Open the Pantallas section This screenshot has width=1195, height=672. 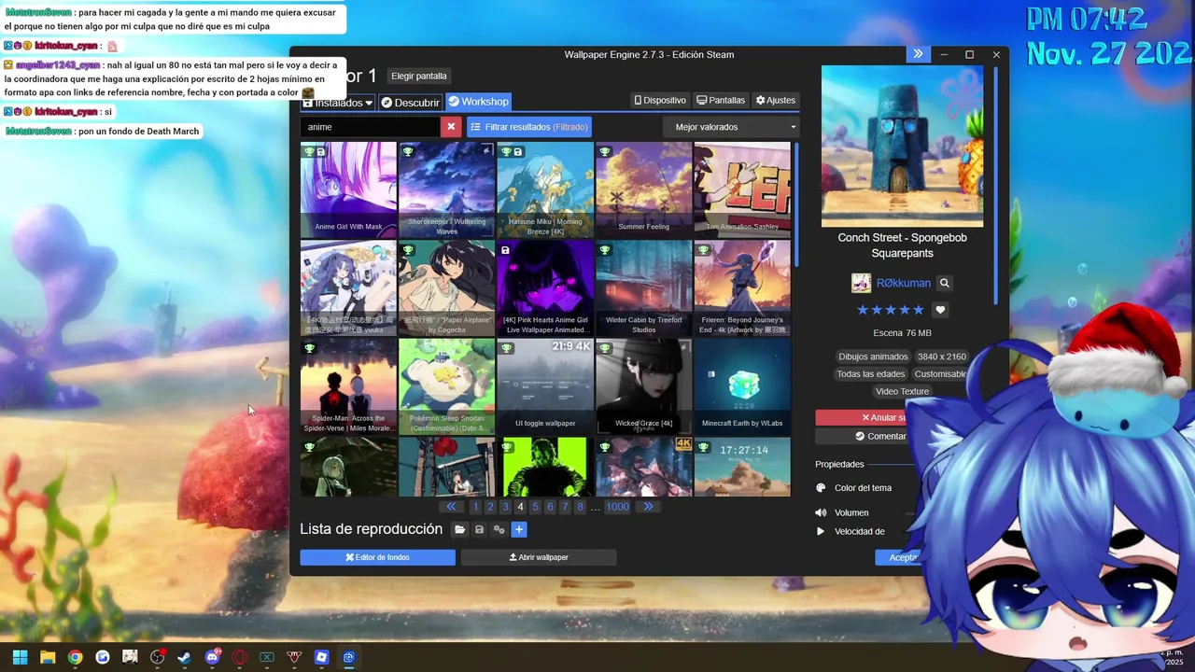(x=721, y=100)
